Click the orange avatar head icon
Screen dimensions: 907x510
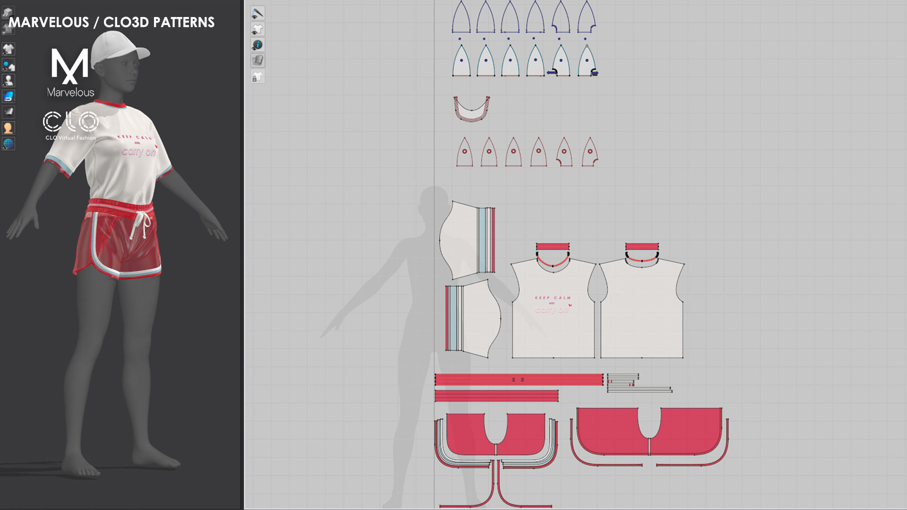click(8, 128)
